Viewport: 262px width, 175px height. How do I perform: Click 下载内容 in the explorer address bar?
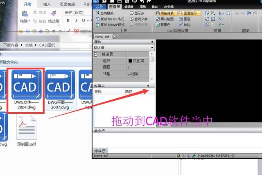tap(11, 45)
